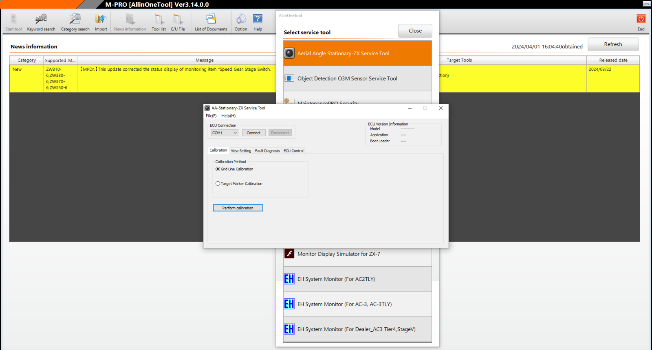Open the Help(H) menu

tap(228, 116)
